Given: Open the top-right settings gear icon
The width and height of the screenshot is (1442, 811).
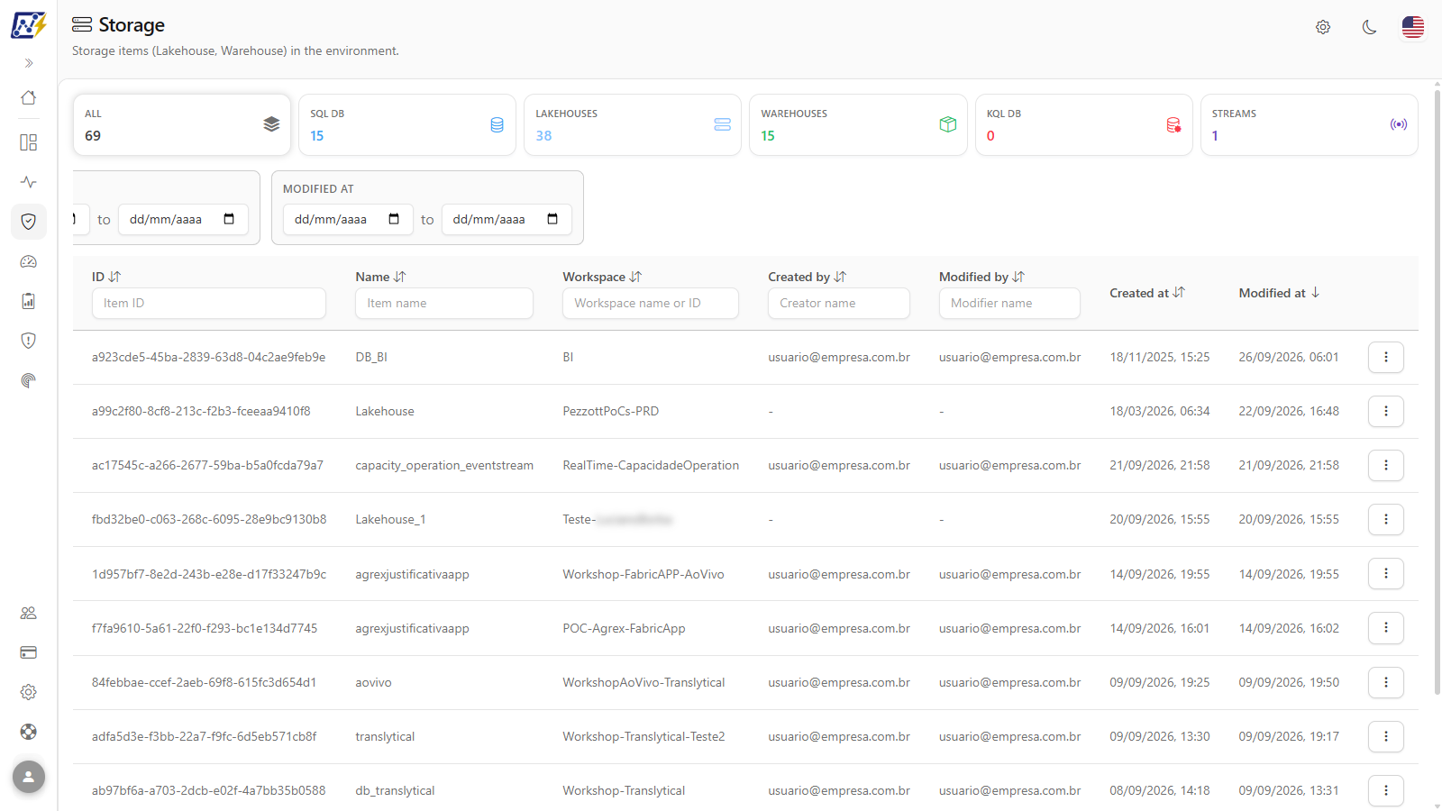Looking at the screenshot, I should 1323,27.
